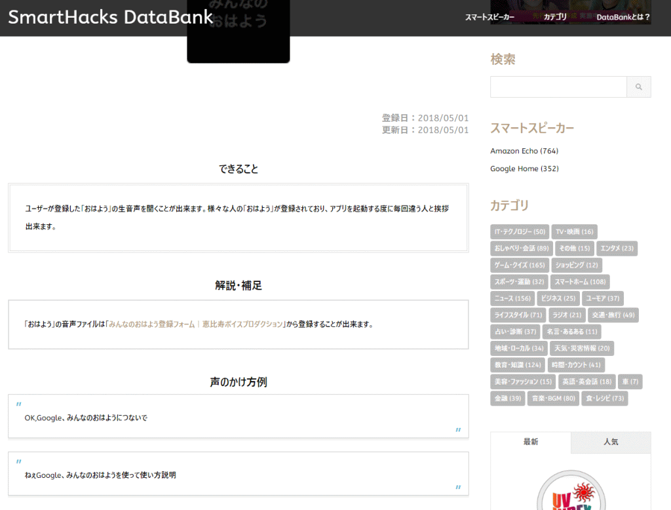Open Google Home (352) link

[525, 168]
